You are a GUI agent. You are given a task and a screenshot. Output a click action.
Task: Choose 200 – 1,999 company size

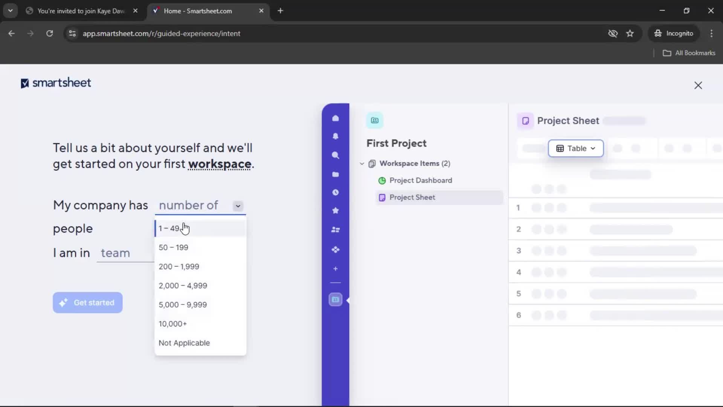(x=179, y=267)
